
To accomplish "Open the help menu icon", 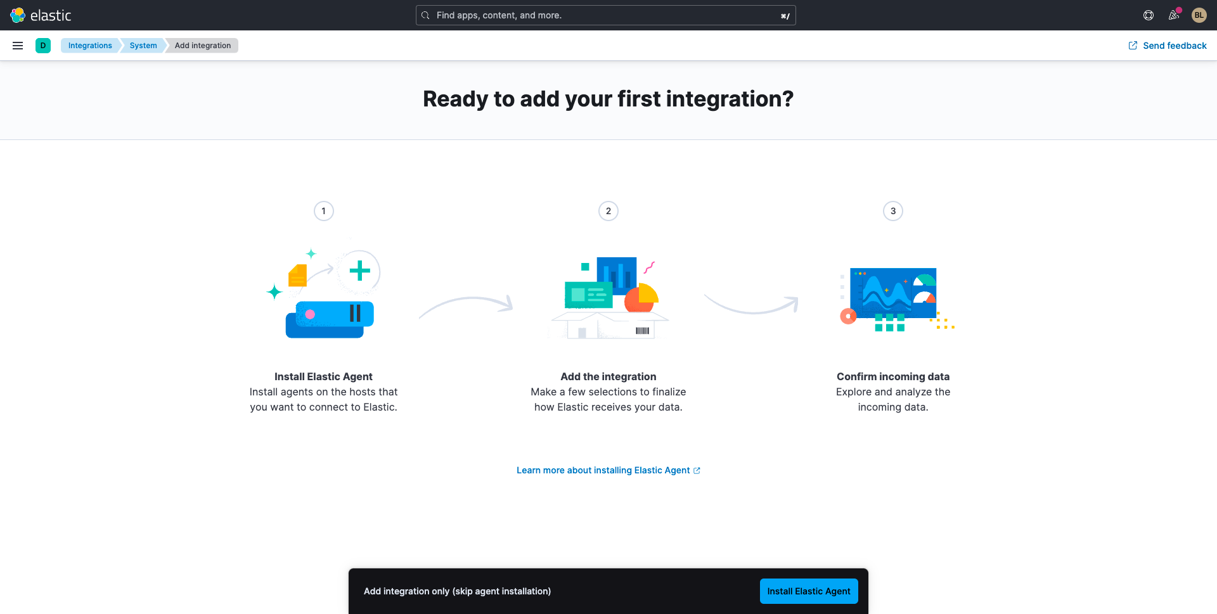I will [1149, 15].
